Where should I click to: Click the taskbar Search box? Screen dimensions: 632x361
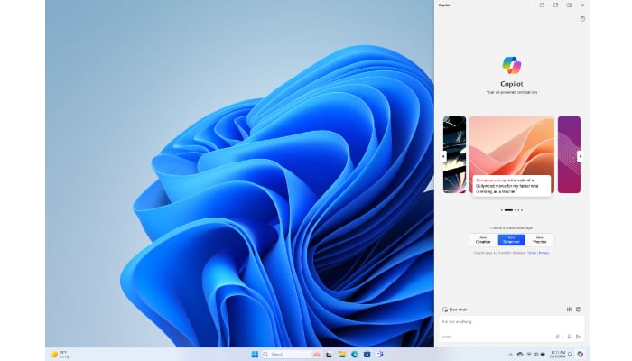[x=292, y=354]
